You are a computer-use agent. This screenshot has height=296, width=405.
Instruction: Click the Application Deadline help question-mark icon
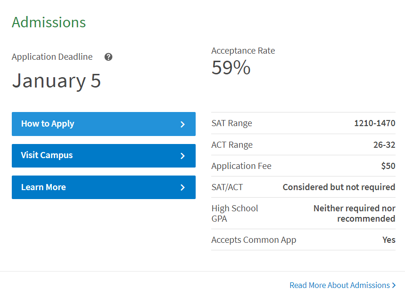pos(108,57)
